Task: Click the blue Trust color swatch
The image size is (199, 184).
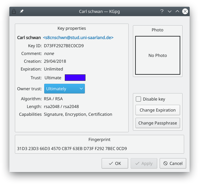Action: (75, 78)
